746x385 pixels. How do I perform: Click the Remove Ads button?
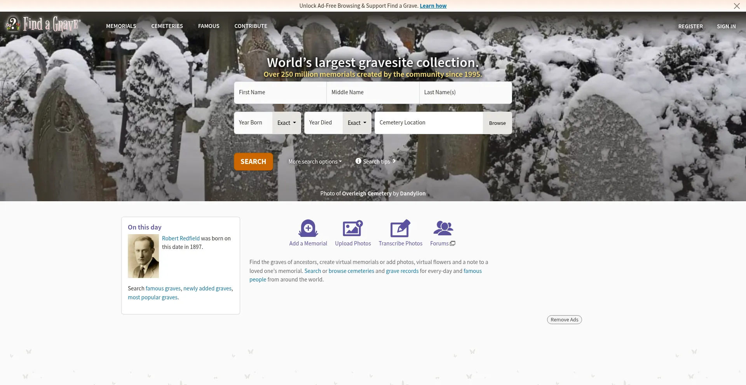(564, 319)
